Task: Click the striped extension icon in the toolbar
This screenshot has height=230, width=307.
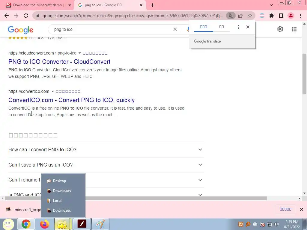Action: (262, 16)
